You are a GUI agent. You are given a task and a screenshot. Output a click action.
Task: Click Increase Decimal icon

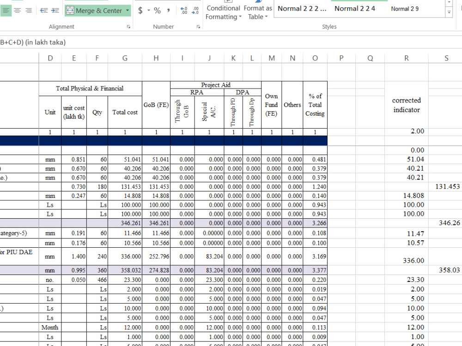coord(184,11)
